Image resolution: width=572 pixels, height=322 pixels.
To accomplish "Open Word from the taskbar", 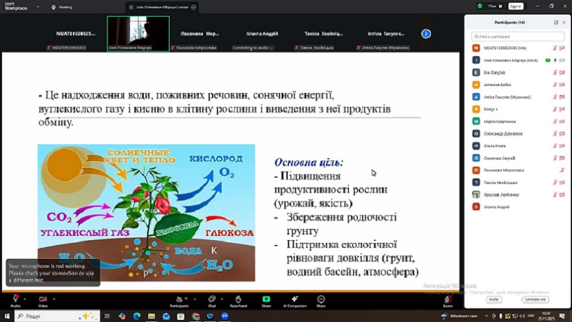I will click(210, 316).
